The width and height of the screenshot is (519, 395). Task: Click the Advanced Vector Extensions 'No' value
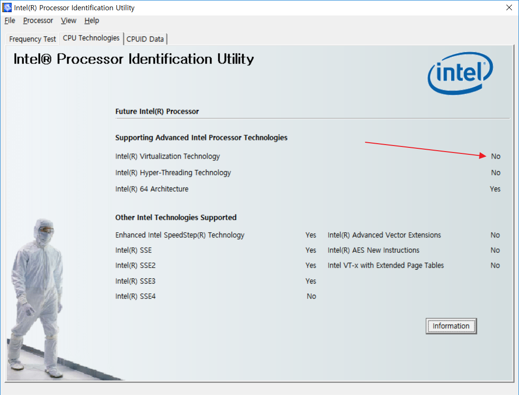pos(495,235)
